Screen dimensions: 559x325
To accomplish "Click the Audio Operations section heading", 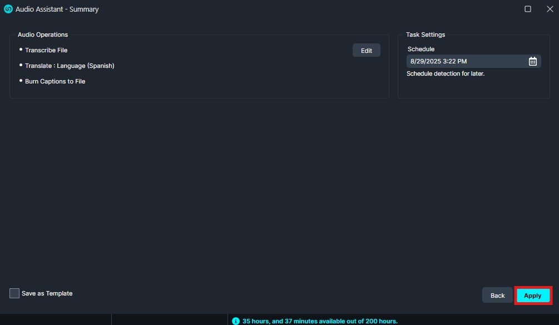I will (43, 35).
